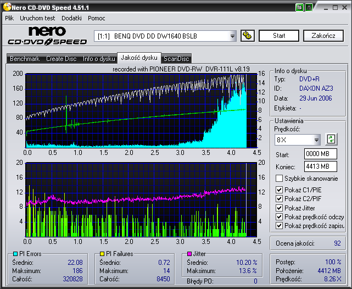Open the BENQ drive selection dropdown
Viewport: 352px width, 289px height.
click(x=233, y=36)
